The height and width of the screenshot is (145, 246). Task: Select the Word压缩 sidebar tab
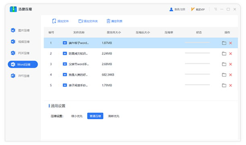click(x=23, y=64)
